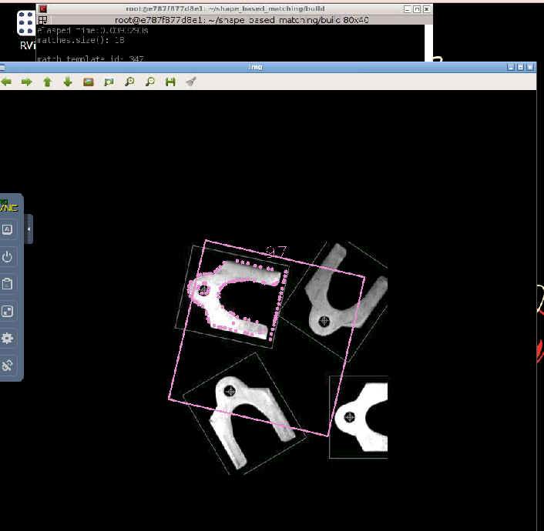This screenshot has width=544, height=531.
Task: Click the matched part with pink dots
Action: [x=239, y=299]
